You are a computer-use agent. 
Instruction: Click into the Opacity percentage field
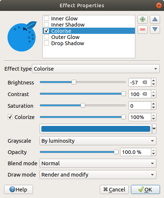click(x=136, y=152)
